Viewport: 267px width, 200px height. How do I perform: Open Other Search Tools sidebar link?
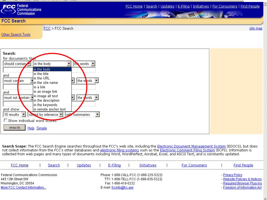click(x=16, y=34)
